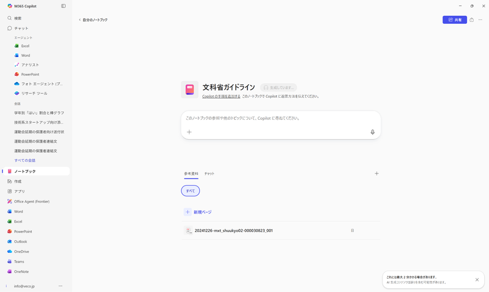Open conversation 学年別「はい」割合と棒グラフ

pyautogui.click(x=39, y=113)
